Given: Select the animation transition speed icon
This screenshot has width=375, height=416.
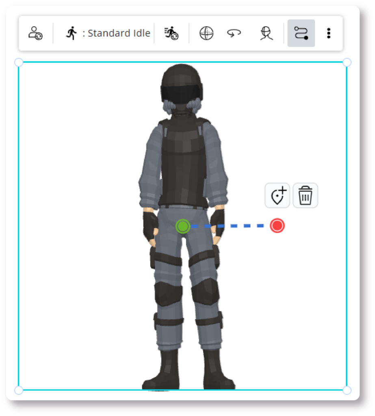Looking at the screenshot, I should [172, 33].
